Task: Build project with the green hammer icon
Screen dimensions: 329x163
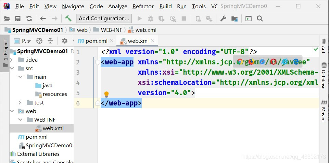Action: pos(68,18)
